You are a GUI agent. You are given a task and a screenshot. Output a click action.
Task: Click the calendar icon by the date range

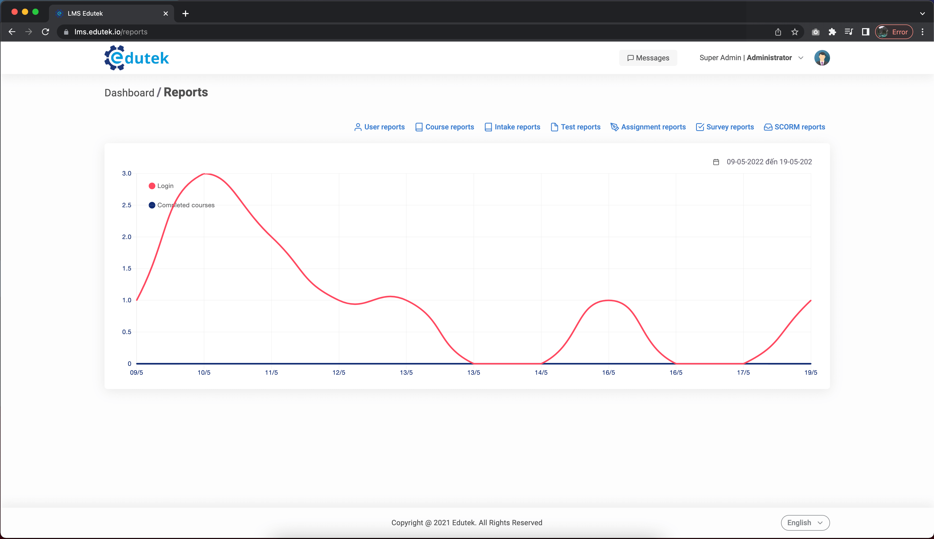pos(716,162)
